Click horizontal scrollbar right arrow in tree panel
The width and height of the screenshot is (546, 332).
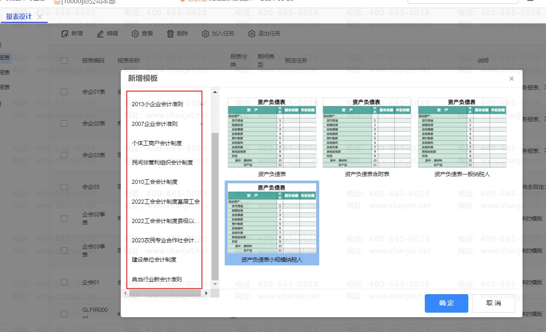pos(206,293)
